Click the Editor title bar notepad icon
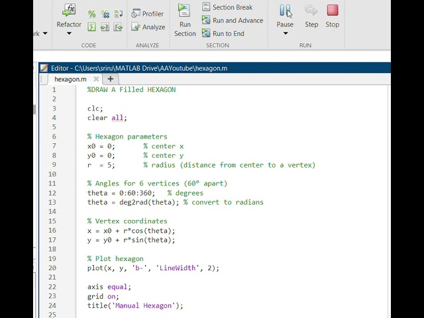This screenshot has width=424, height=318. click(x=44, y=68)
